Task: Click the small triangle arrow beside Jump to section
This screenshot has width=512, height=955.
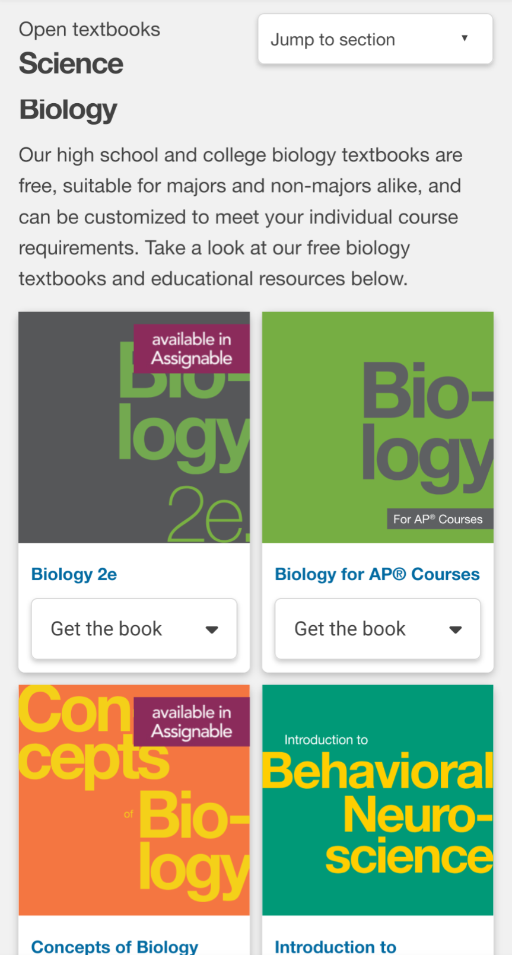Action: coord(465,39)
